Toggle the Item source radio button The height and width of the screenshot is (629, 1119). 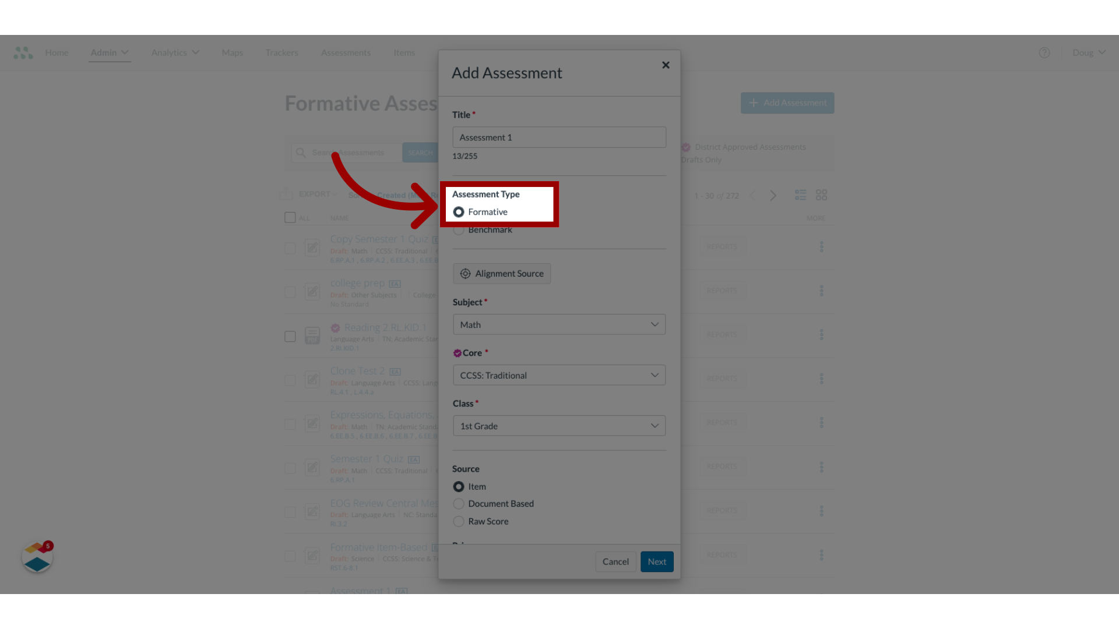(x=458, y=486)
